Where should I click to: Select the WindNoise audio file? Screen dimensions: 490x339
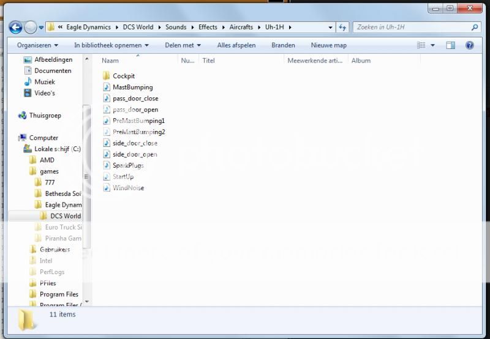point(128,188)
